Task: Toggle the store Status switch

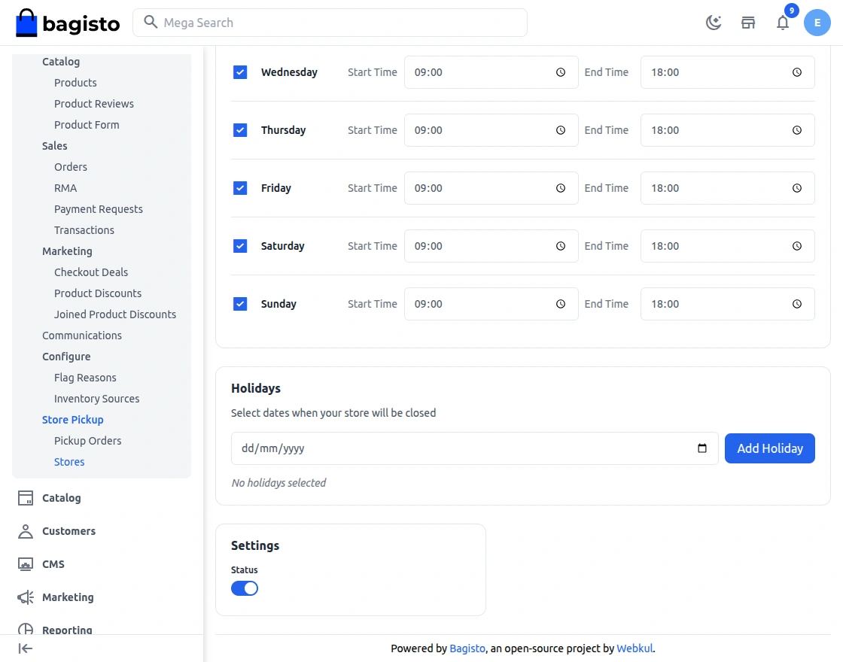Action: click(245, 588)
